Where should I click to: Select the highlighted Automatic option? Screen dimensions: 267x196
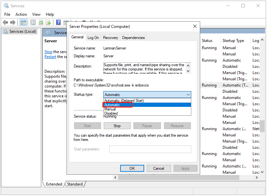point(112,105)
